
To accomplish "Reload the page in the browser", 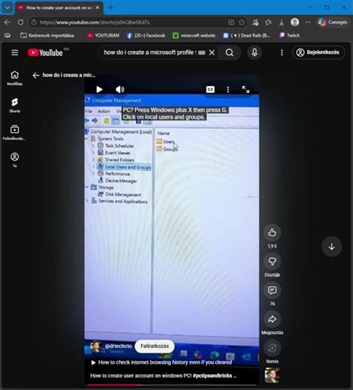I will (20, 22).
